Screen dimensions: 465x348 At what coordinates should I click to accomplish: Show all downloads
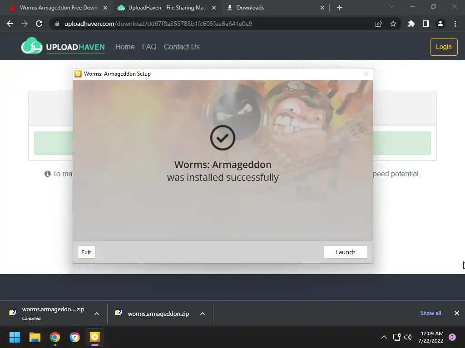(x=430, y=313)
